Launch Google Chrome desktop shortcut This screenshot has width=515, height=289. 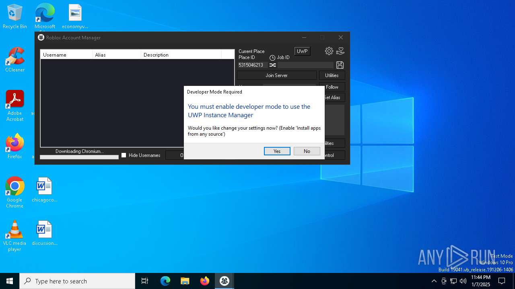pyautogui.click(x=15, y=193)
